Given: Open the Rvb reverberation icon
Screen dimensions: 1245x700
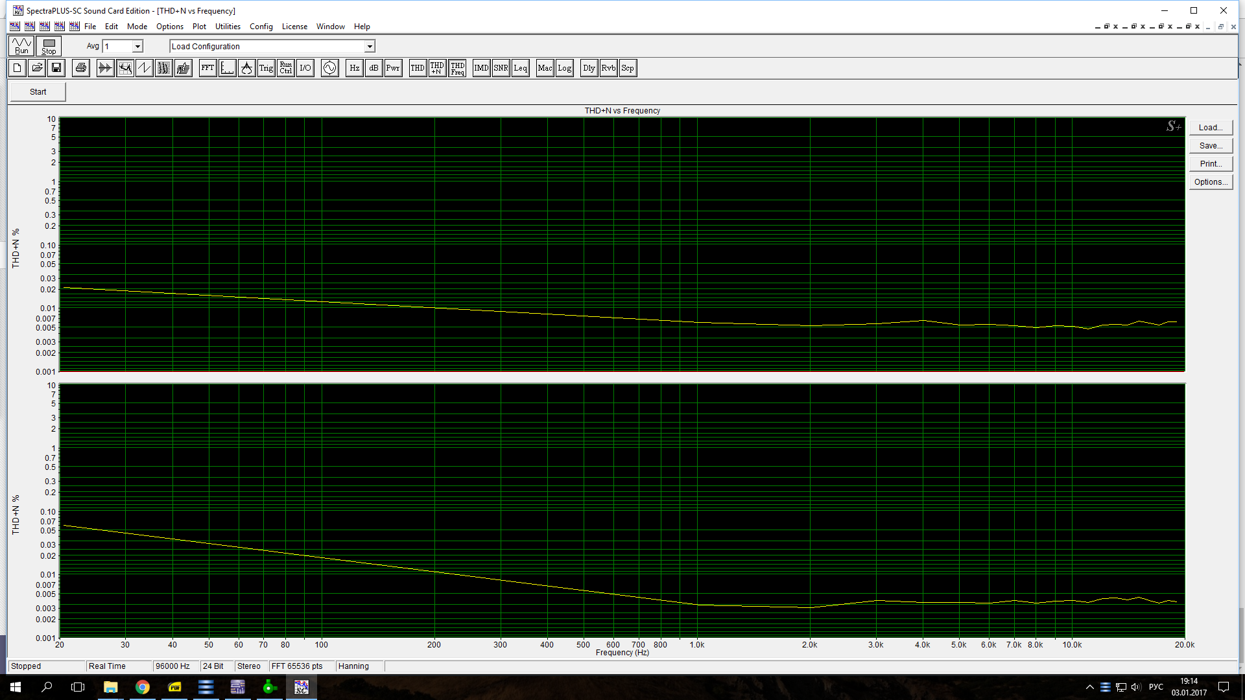Looking at the screenshot, I should pyautogui.click(x=608, y=68).
